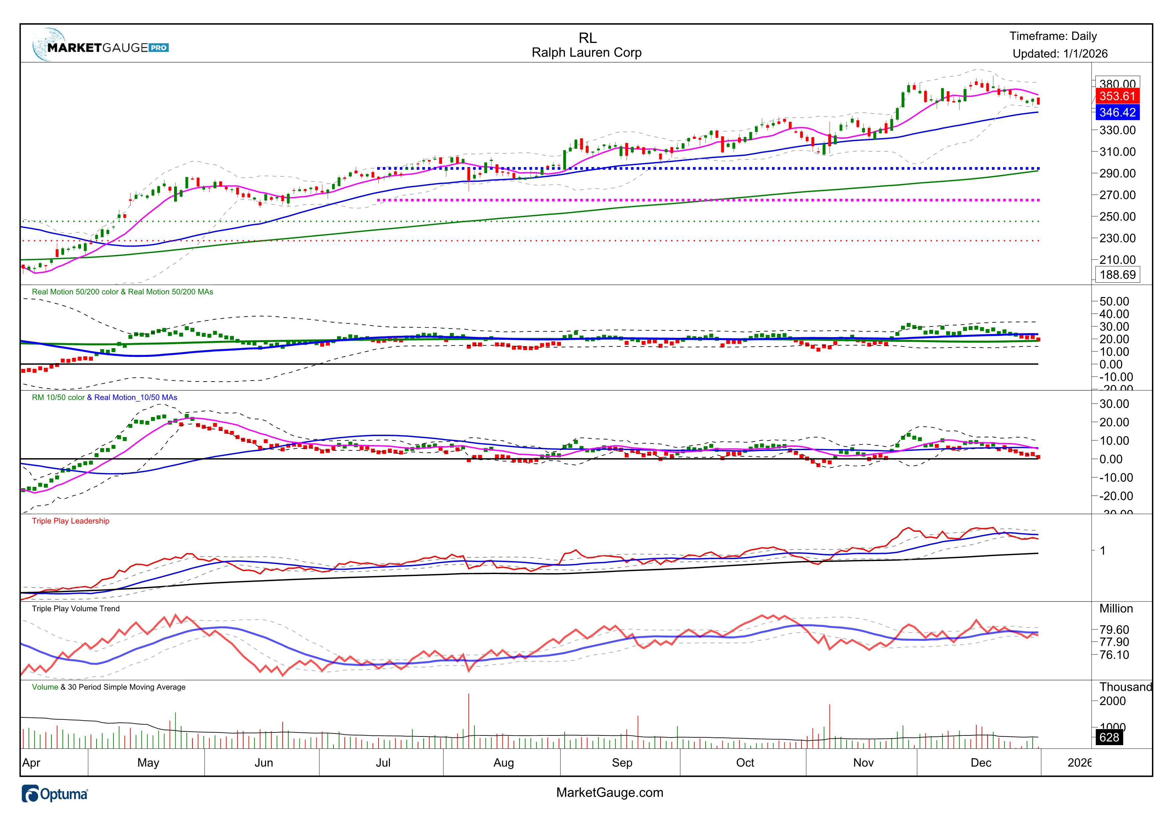Click the Triple Play Volume Trend title
1172x829 pixels.
[x=76, y=609]
